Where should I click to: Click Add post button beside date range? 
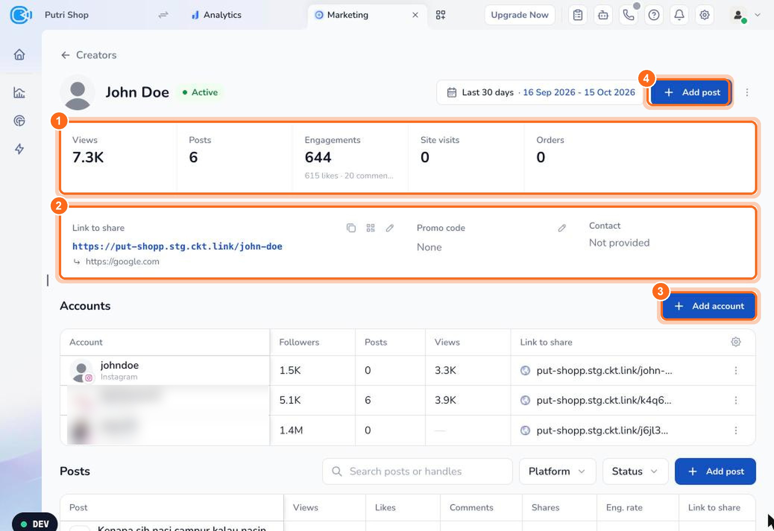[692, 92]
